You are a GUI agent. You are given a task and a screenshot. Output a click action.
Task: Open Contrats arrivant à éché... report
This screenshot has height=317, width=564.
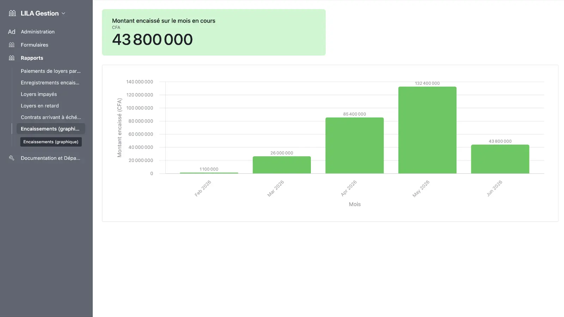point(51,117)
